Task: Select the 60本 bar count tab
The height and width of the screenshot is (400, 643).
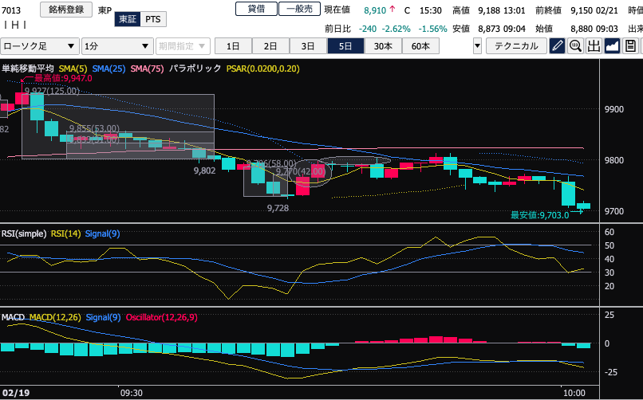Action: [420, 45]
